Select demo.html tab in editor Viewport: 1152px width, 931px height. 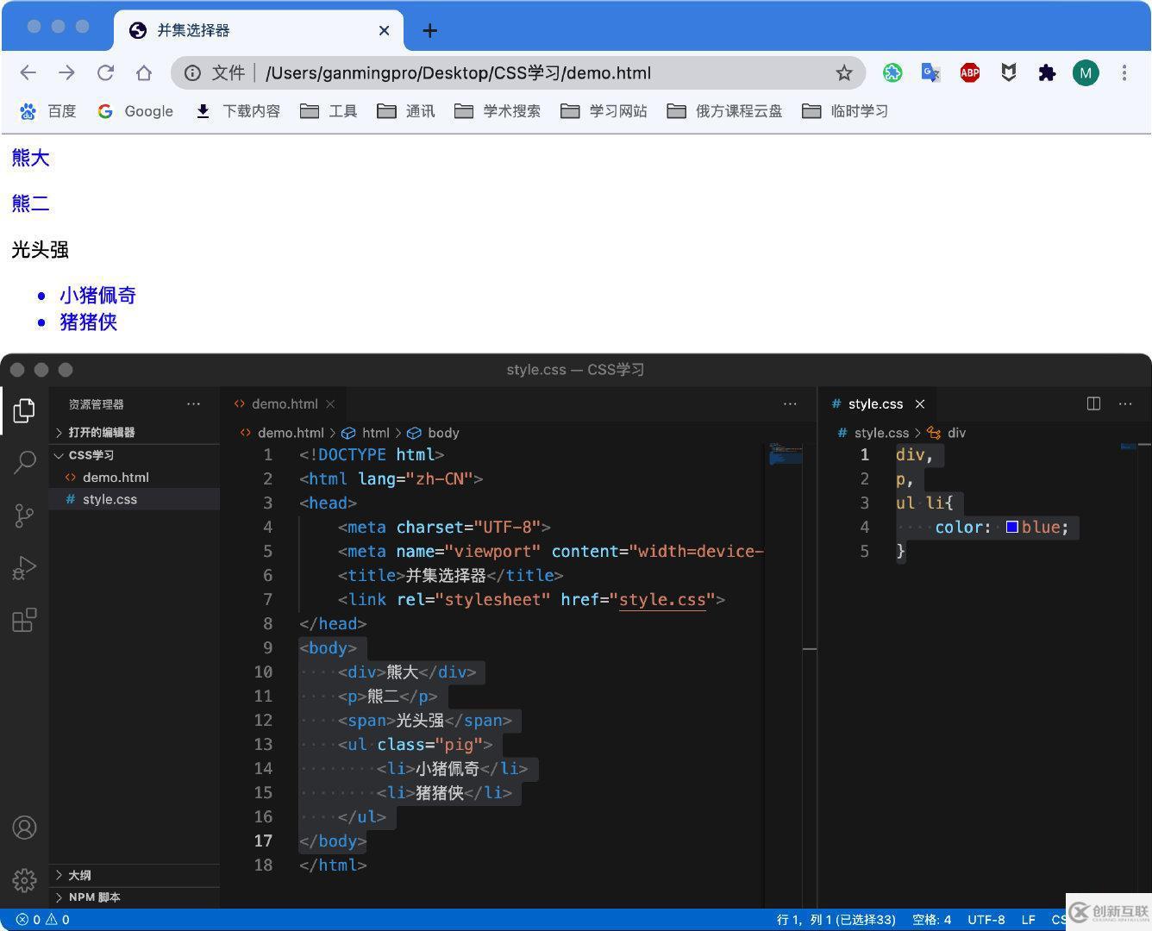coord(284,403)
